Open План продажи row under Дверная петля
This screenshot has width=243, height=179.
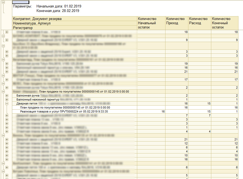click(65, 107)
